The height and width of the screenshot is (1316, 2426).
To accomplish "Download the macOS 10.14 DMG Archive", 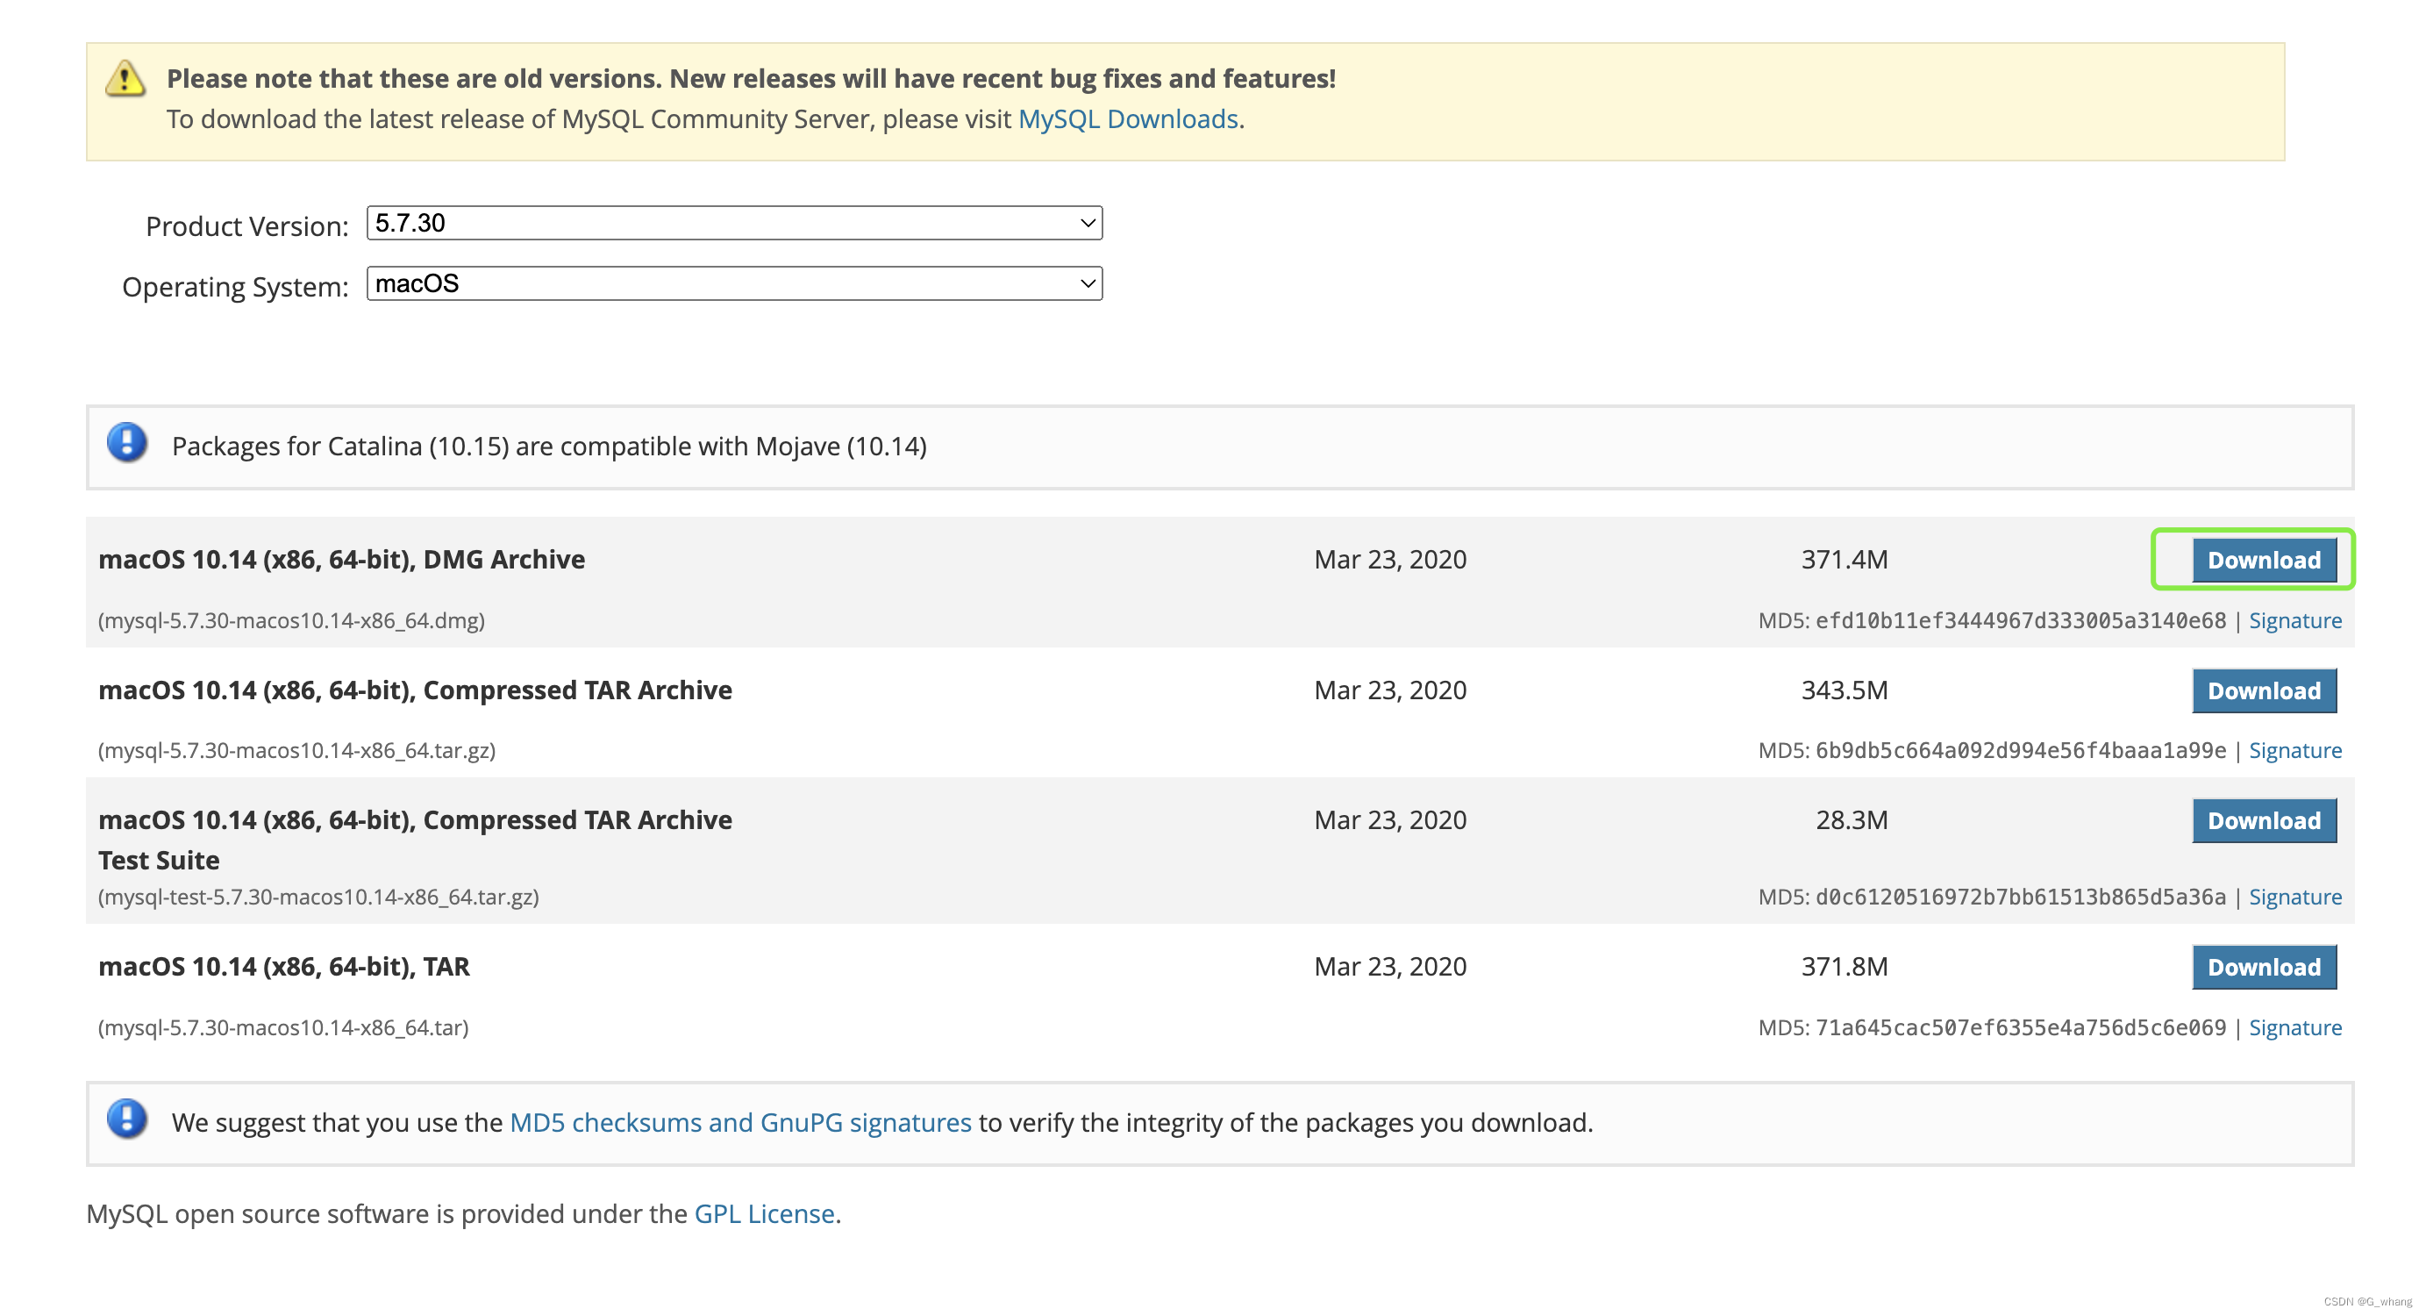I will 2264,560.
